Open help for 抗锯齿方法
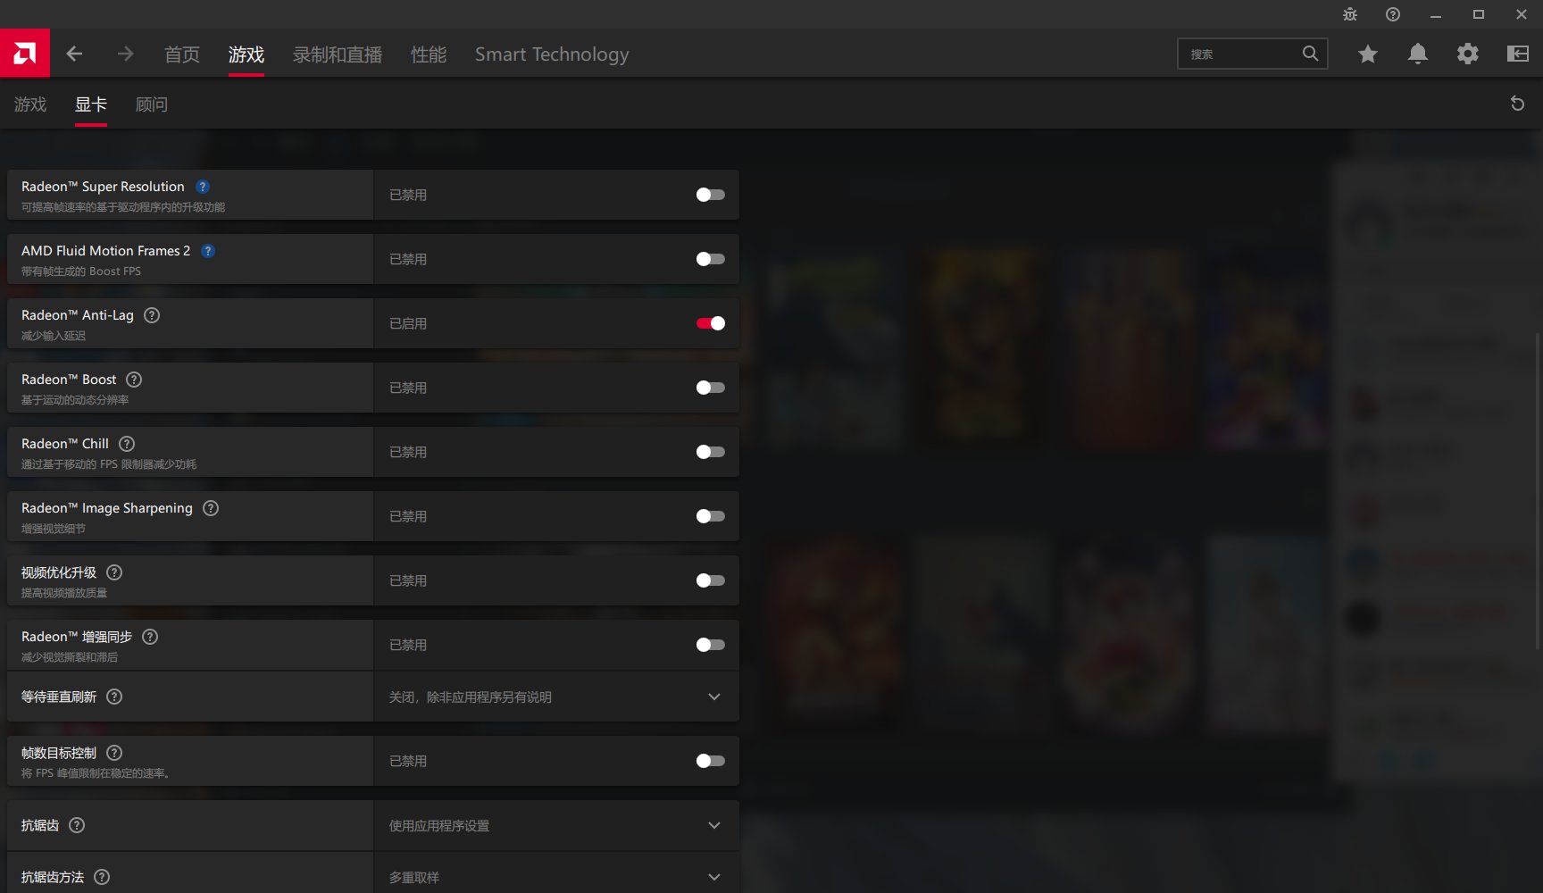Image resolution: width=1543 pixels, height=893 pixels. point(102,877)
